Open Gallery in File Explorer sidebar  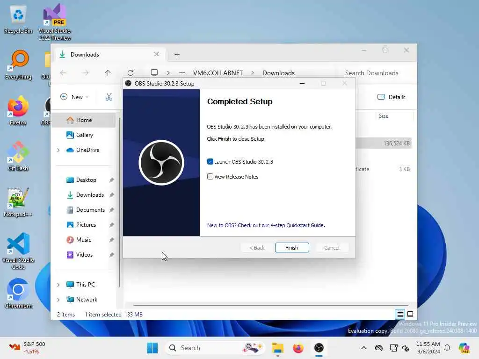(84, 135)
